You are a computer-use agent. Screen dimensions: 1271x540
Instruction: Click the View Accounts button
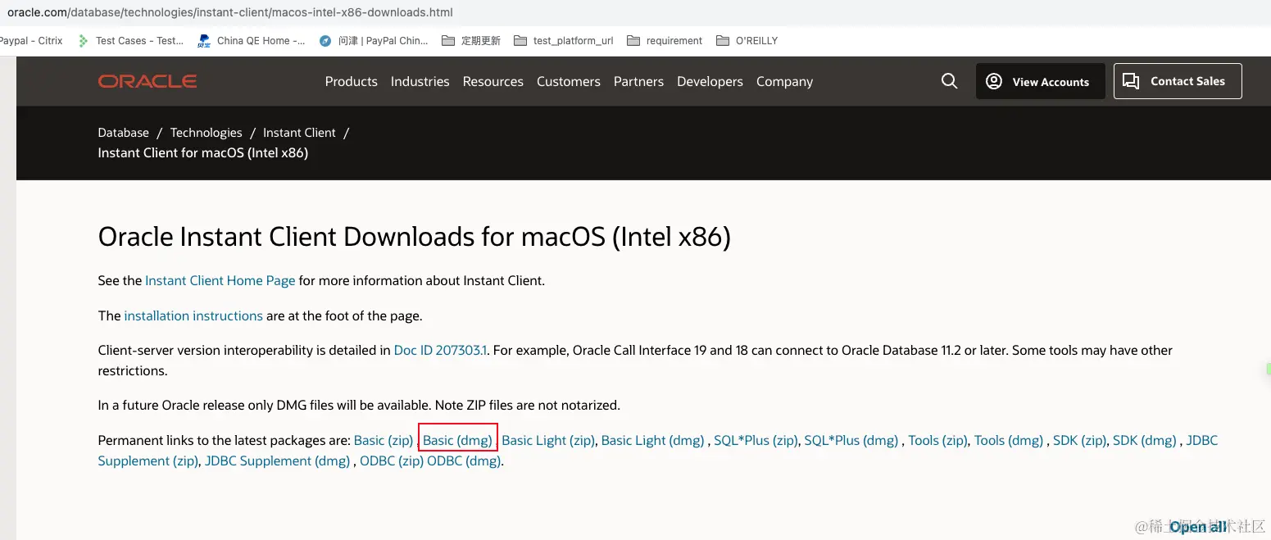[1040, 81]
